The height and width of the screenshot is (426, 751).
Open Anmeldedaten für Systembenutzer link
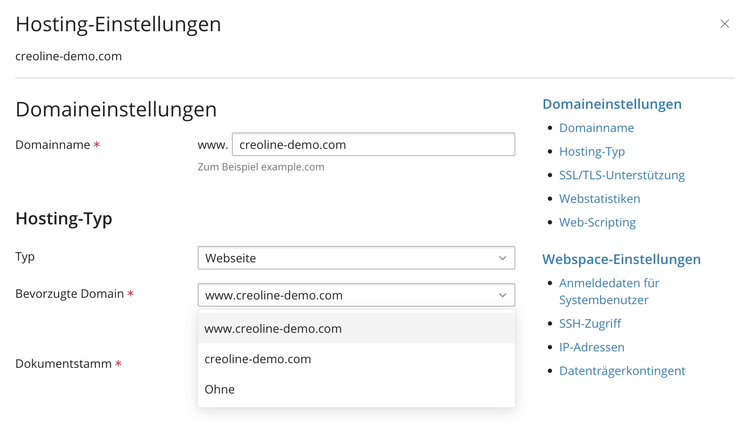pyautogui.click(x=609, y=291)
